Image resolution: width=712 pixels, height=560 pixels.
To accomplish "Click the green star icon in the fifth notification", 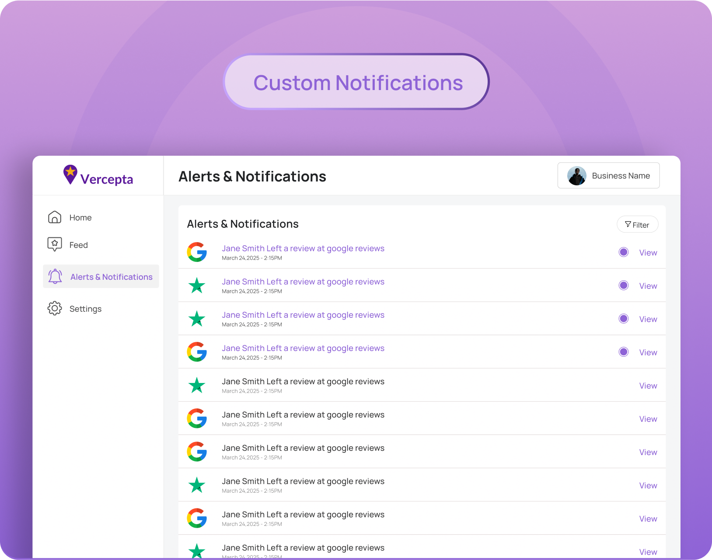I will click(197, 385).
